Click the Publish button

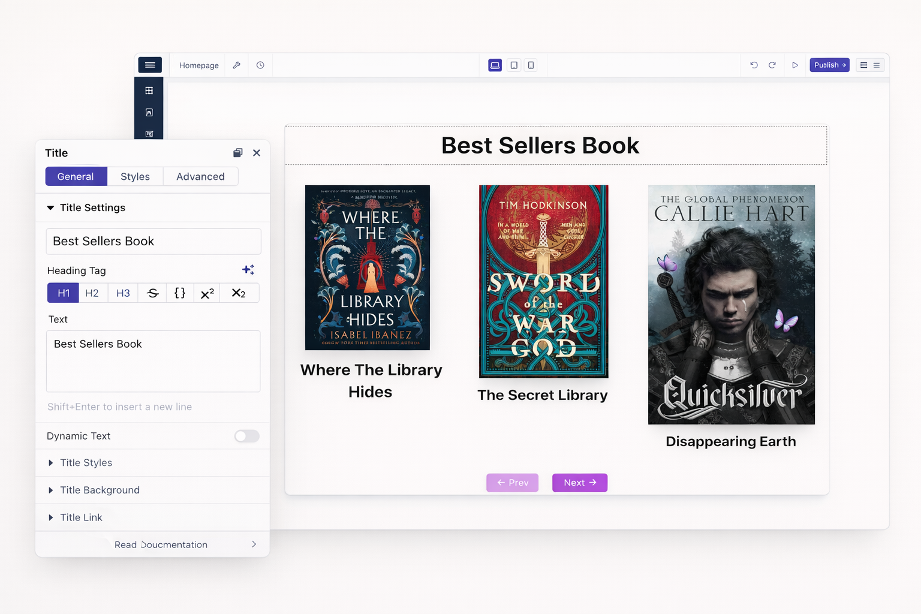coord(829,65)
